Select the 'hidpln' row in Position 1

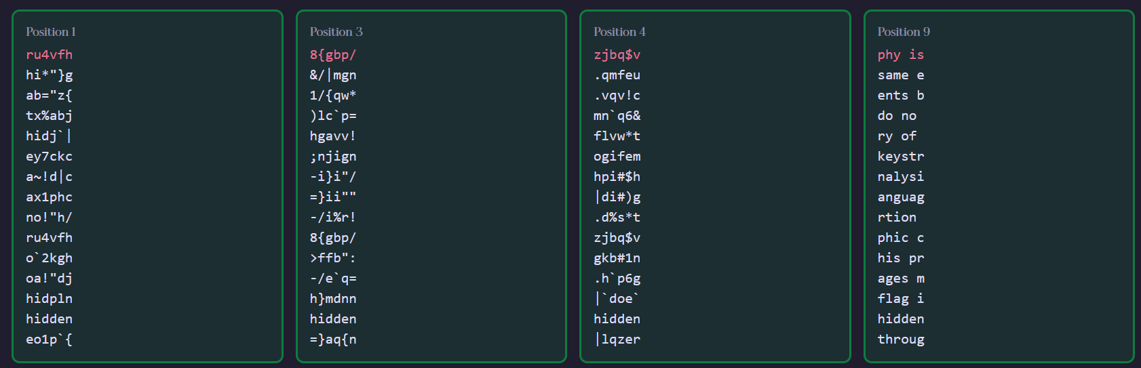click(x=49, y=299)
